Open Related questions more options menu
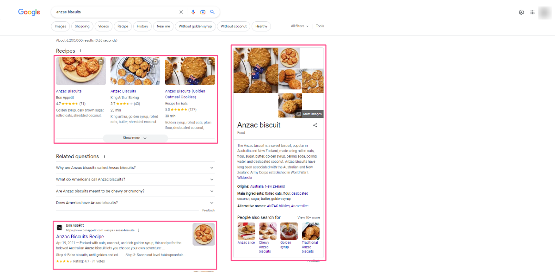 (x=105, y=156)
